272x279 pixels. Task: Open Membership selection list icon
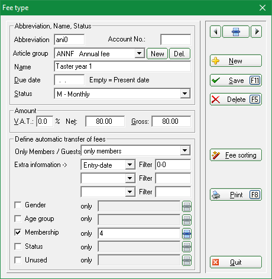click(x=187, y=233)
